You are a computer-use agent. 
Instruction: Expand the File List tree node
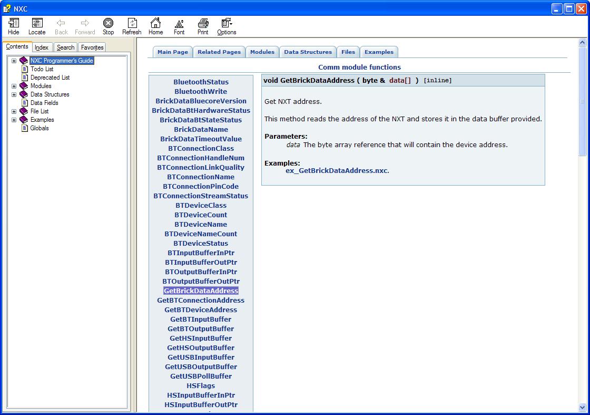click(x=14, y=111)
